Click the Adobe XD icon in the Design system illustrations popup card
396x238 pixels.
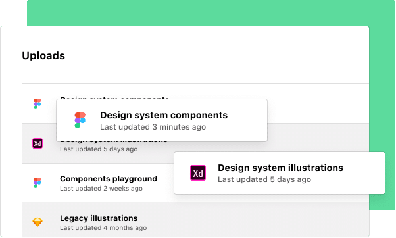tap(198, 173)
